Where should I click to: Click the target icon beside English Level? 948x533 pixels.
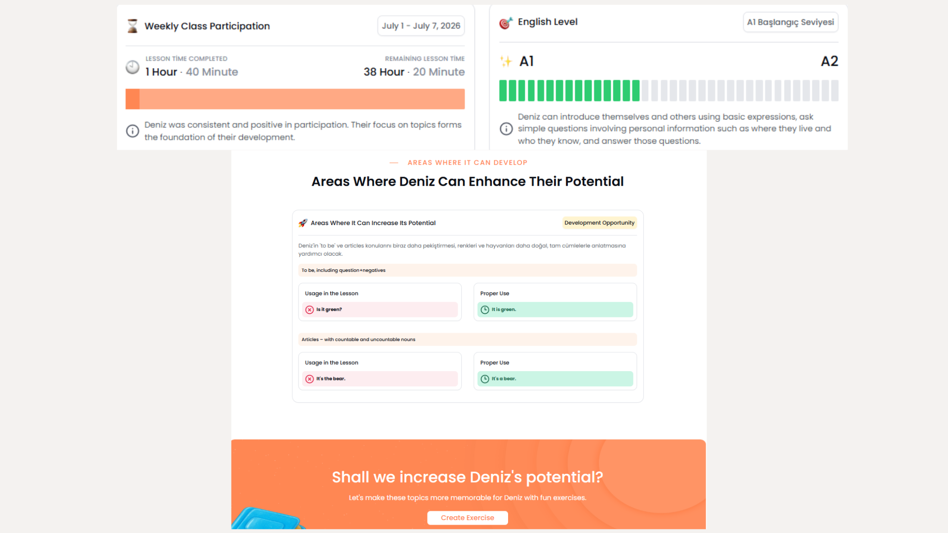pyautogui.click(x=506, y=23)
